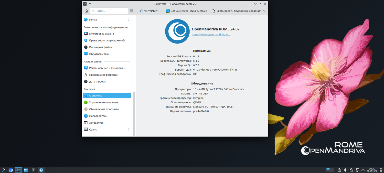This screenshot has width=384, height=173.
Task: Expand the Сеанс category chevron
Action: (x=129, y=129)
